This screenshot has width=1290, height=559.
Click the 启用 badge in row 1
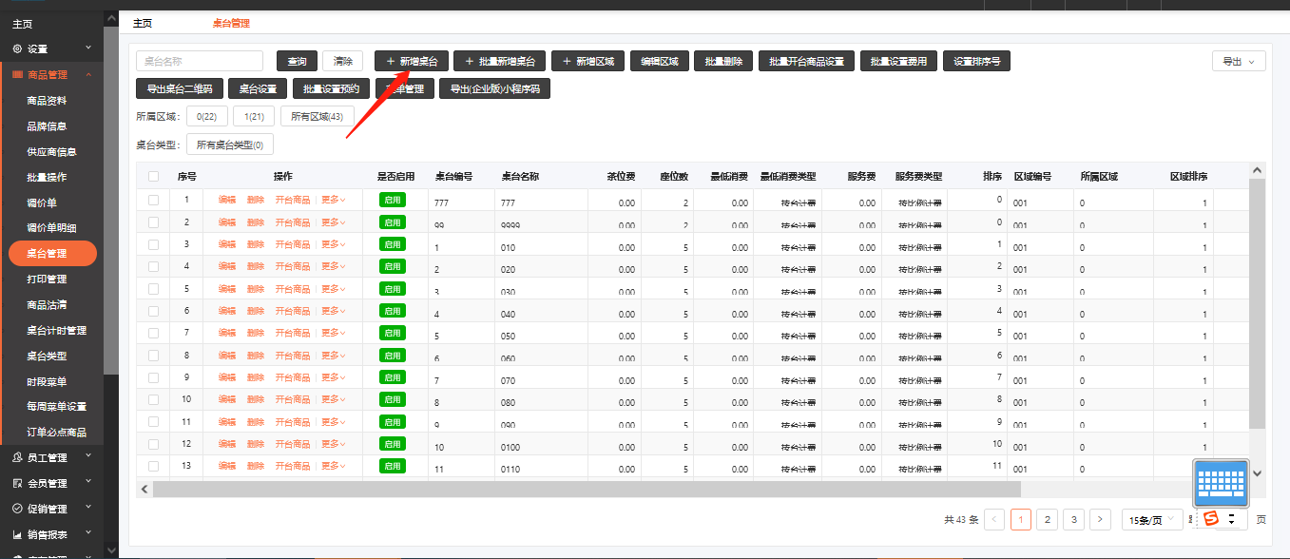click(393, 200)
